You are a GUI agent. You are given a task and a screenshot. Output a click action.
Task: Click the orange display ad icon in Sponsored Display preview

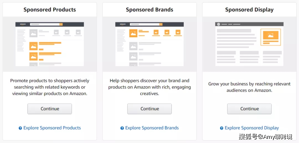point(270,35)
